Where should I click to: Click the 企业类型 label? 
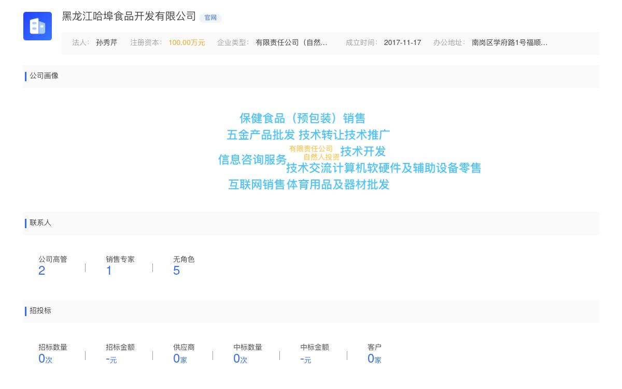coord(233,43)
